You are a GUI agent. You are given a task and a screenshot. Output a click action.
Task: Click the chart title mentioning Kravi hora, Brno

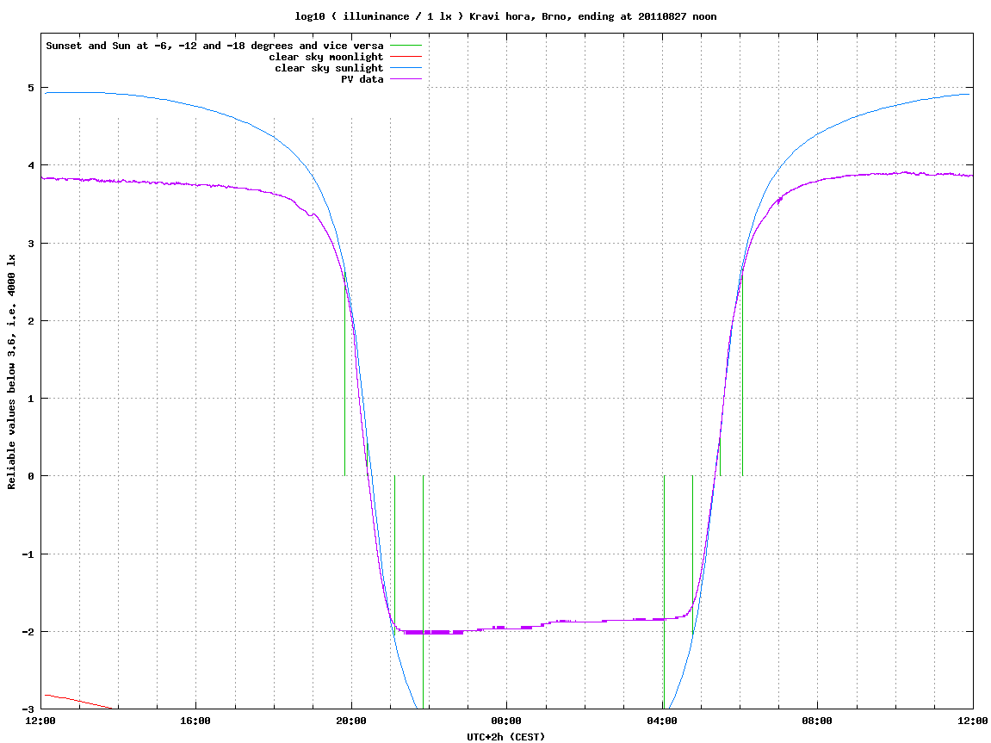click(x=505, y=16)
